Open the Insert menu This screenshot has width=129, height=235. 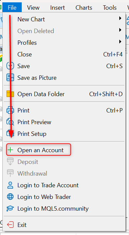point(57,7)
